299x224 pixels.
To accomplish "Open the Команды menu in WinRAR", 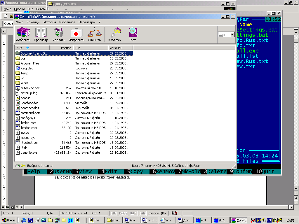I will [33, 22].
